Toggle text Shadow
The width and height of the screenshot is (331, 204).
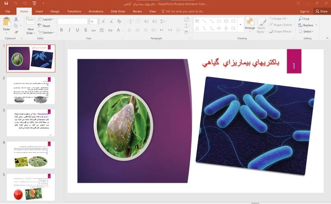[x=85, y=30]
